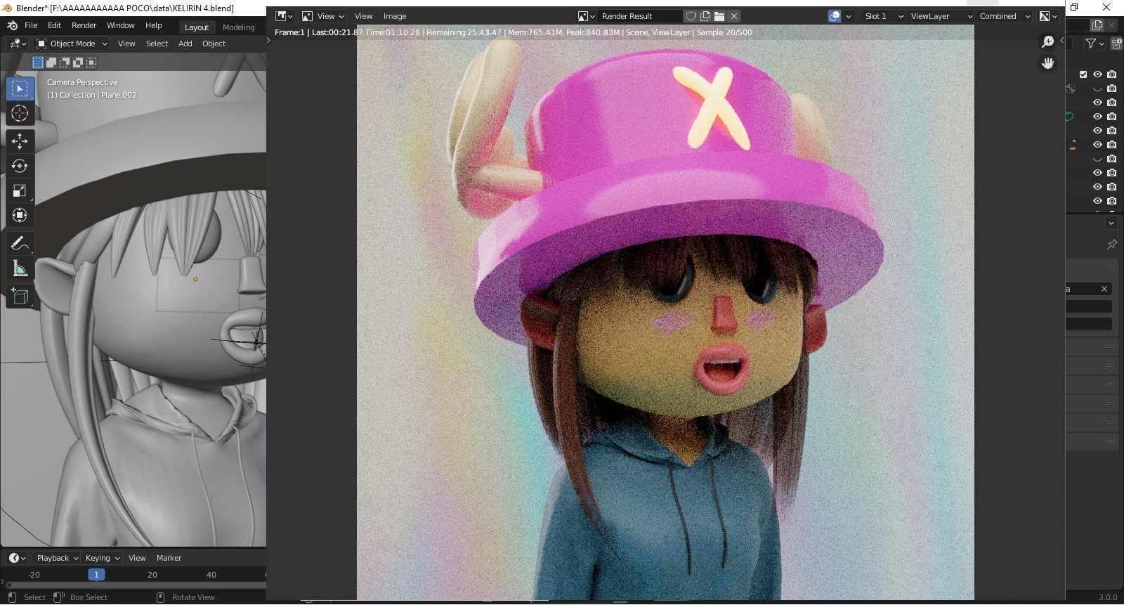Pick the Rotate tool
The height and width of the screenshot is (605, 1124).
click(x=20, y=166)
